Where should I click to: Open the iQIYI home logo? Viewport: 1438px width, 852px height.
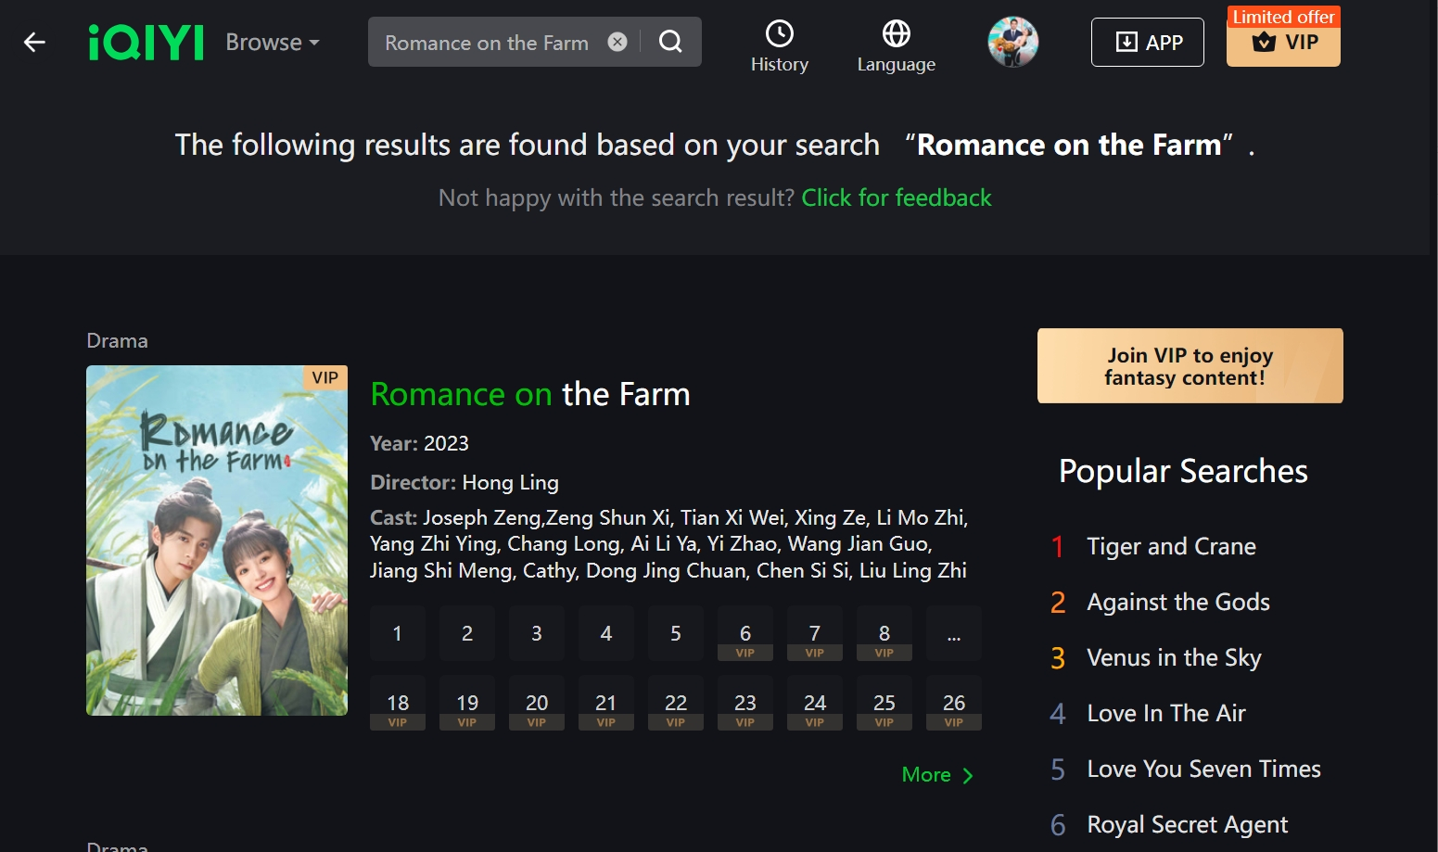click(145, 42)
